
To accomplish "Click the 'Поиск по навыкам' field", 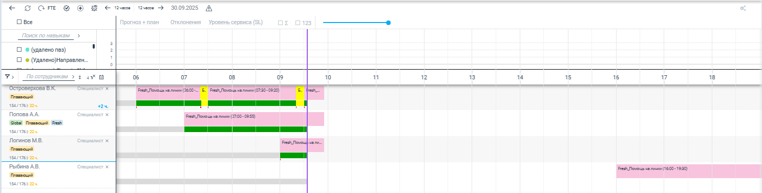I will coord(46,36).
